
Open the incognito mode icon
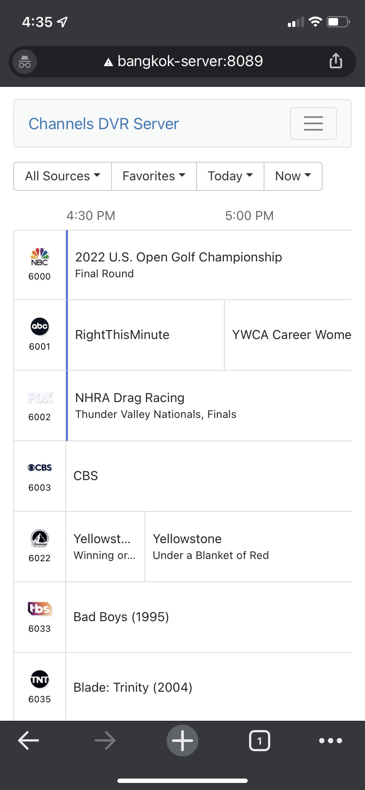click(x=25, y=62)
